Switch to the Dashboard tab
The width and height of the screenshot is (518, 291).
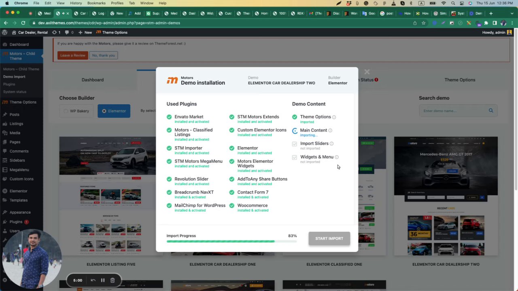(x=93, y=80)
